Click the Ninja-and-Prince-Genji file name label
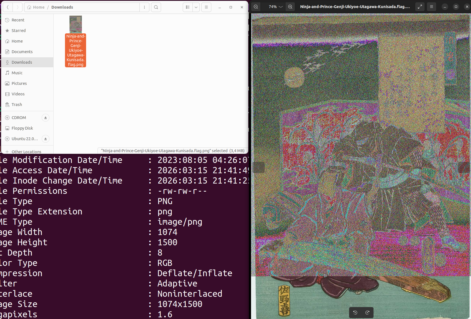The width and height of the screenshot is (471, 319). click(x=76, y=50)
